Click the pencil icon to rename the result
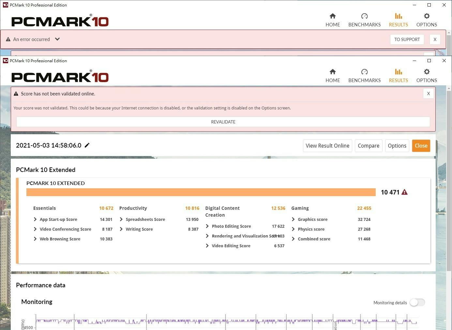This screenshot has height=330, width=452. pos(87,145)
